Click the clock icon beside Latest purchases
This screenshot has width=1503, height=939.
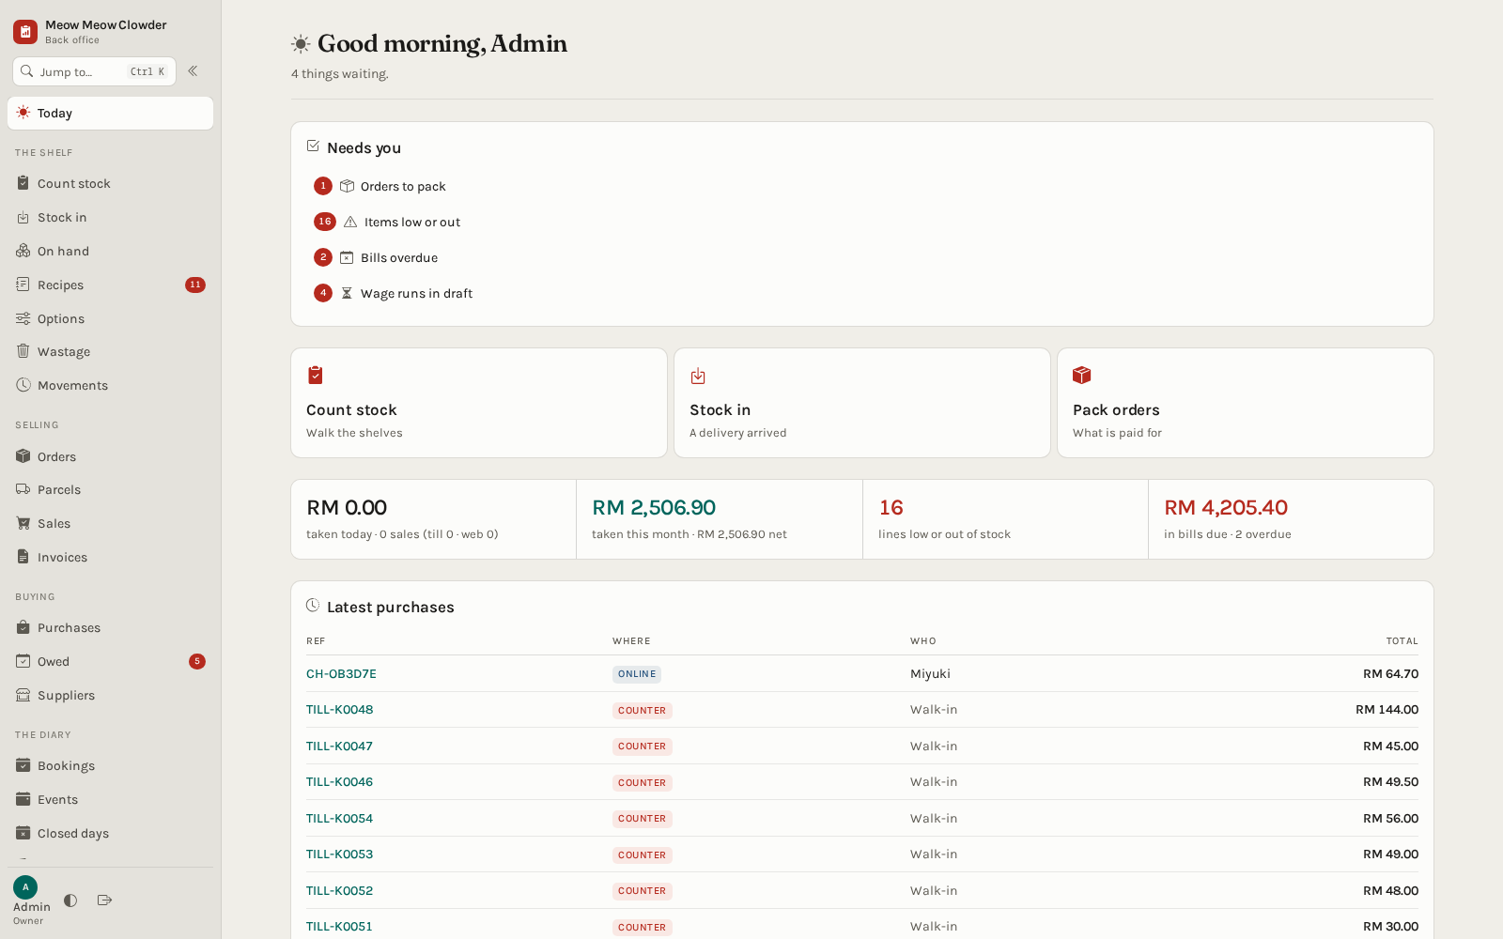click(313, 606)
